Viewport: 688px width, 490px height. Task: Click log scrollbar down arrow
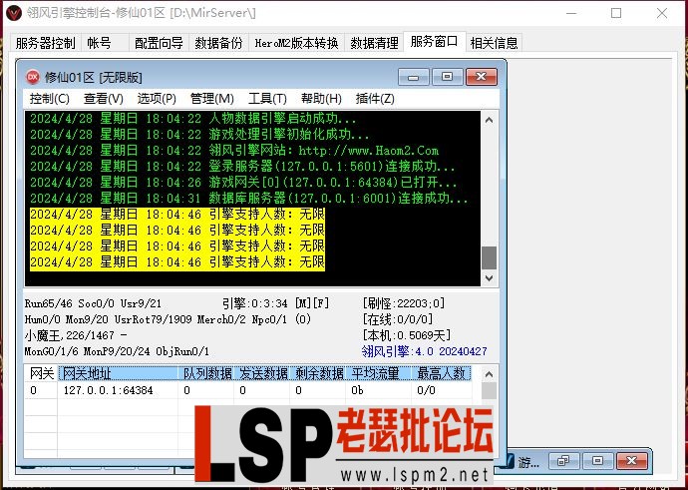(490, 277)
